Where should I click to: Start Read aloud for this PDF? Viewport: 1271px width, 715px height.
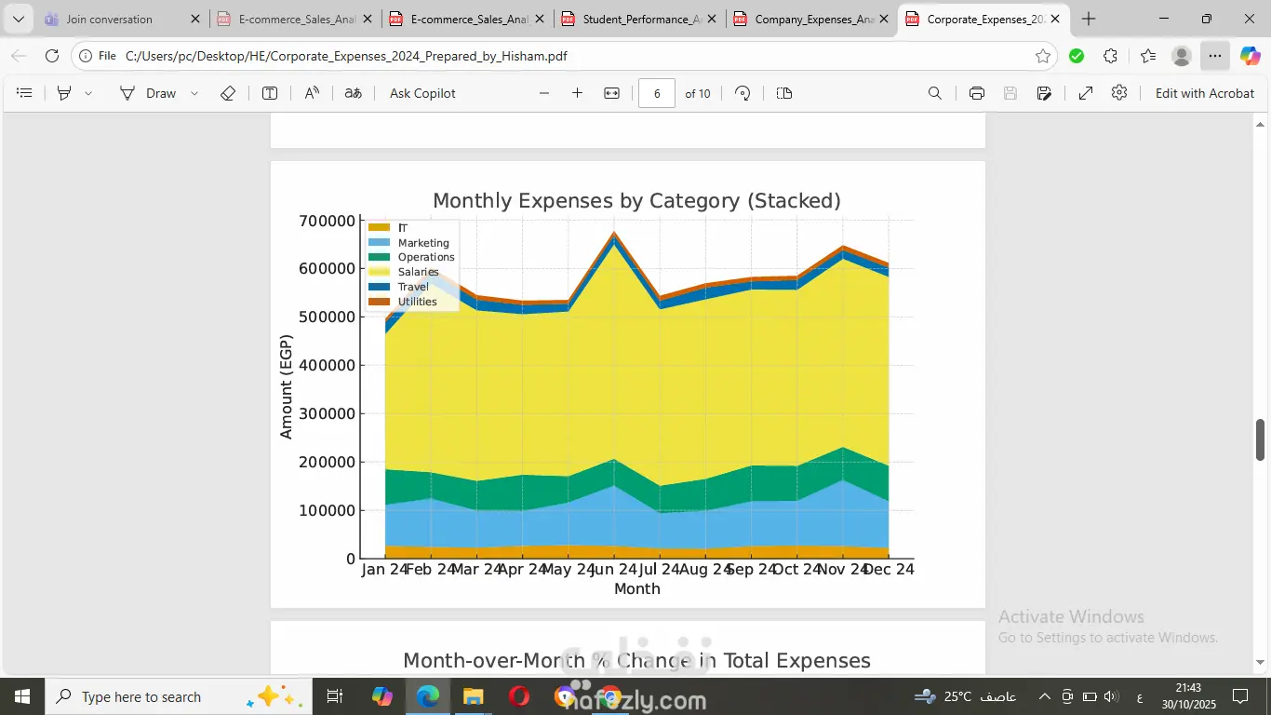pos(313,93)
